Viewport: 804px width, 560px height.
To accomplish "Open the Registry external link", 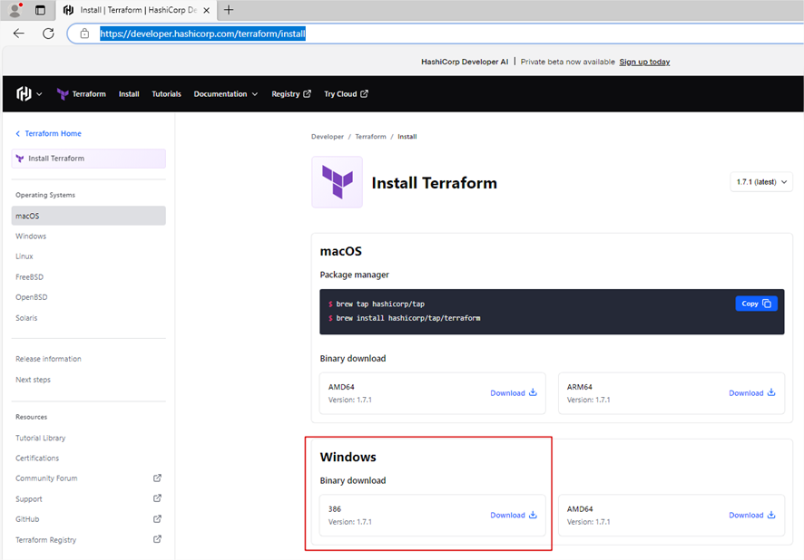I will (291, 93).
